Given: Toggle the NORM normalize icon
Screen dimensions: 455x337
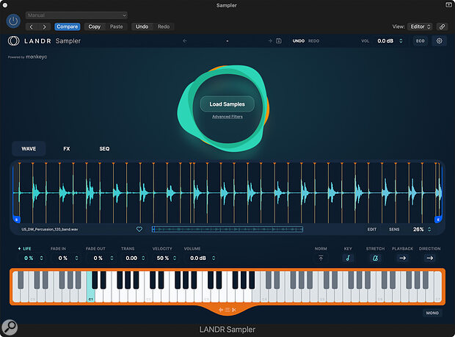Looking at the screenshot, I should click(321, 258).
